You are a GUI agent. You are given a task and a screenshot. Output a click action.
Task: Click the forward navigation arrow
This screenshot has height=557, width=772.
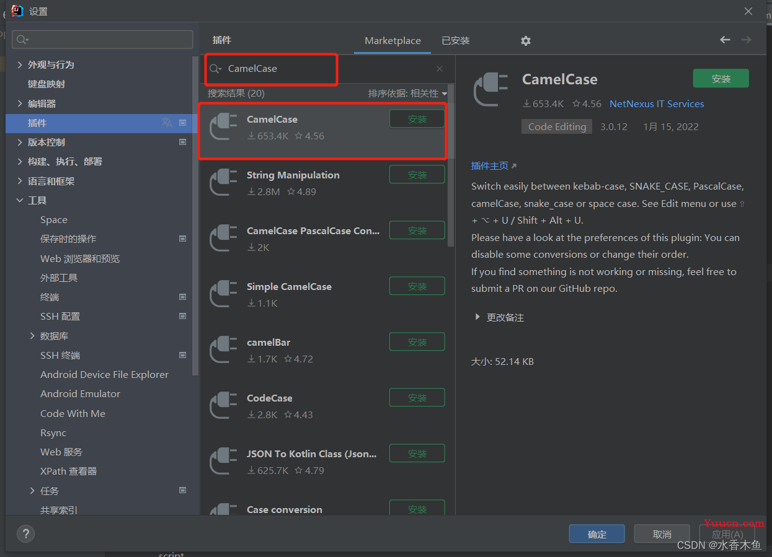pyautogui.click(x=746, y=40)
